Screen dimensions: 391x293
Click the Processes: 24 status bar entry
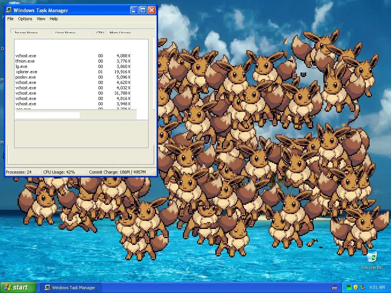point(23,172)
